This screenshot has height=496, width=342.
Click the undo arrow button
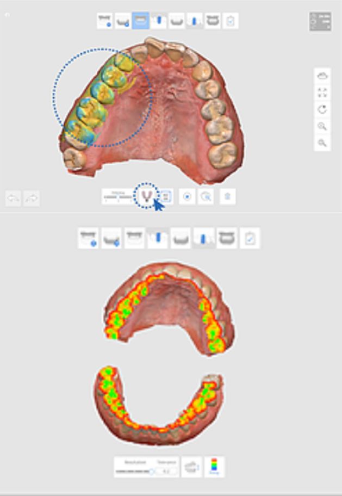coord(13,199)
